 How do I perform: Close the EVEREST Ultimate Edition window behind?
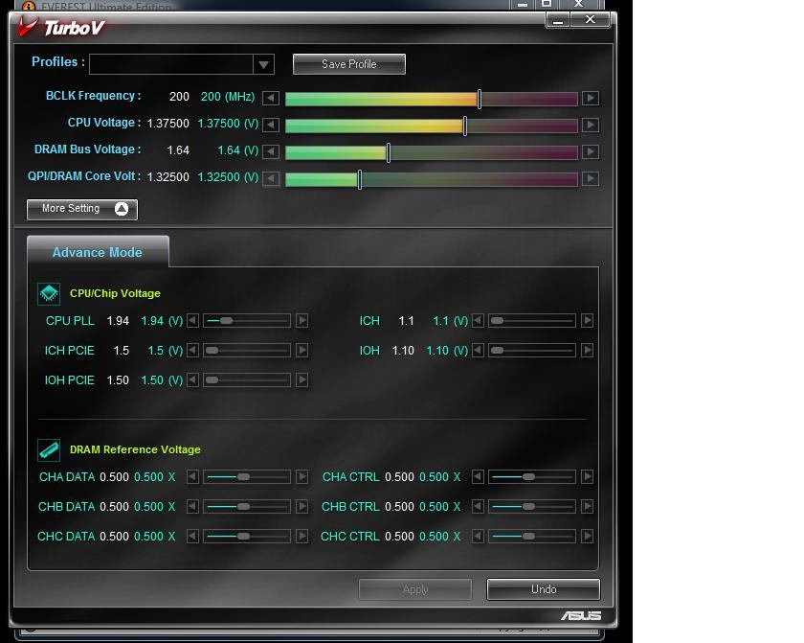pyautogui.click(x=579, y=4)
